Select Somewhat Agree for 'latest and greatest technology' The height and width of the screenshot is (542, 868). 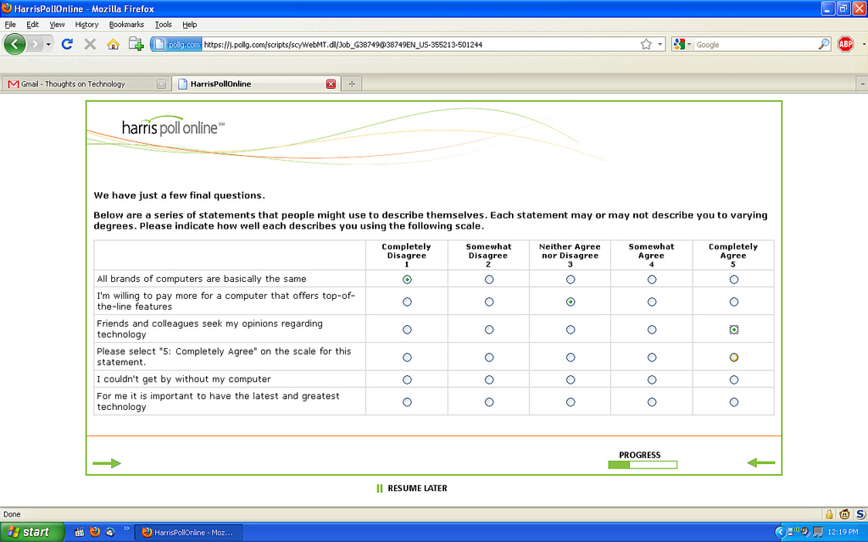point(652,401)
